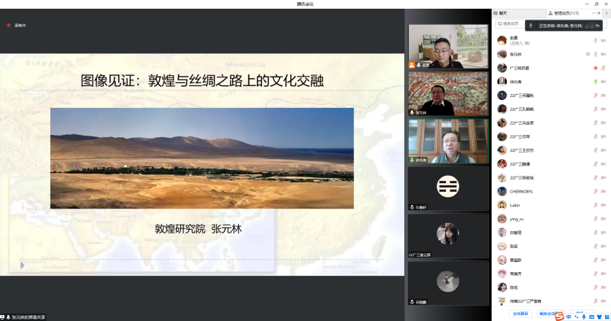Screen dimensions: 611x321
Task: Switch to the 聊天 tab
Action: [x=504, y=13]
